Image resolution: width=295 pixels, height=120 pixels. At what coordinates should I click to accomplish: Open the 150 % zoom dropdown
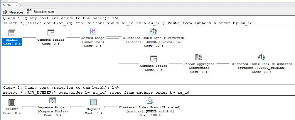[16, 5]
